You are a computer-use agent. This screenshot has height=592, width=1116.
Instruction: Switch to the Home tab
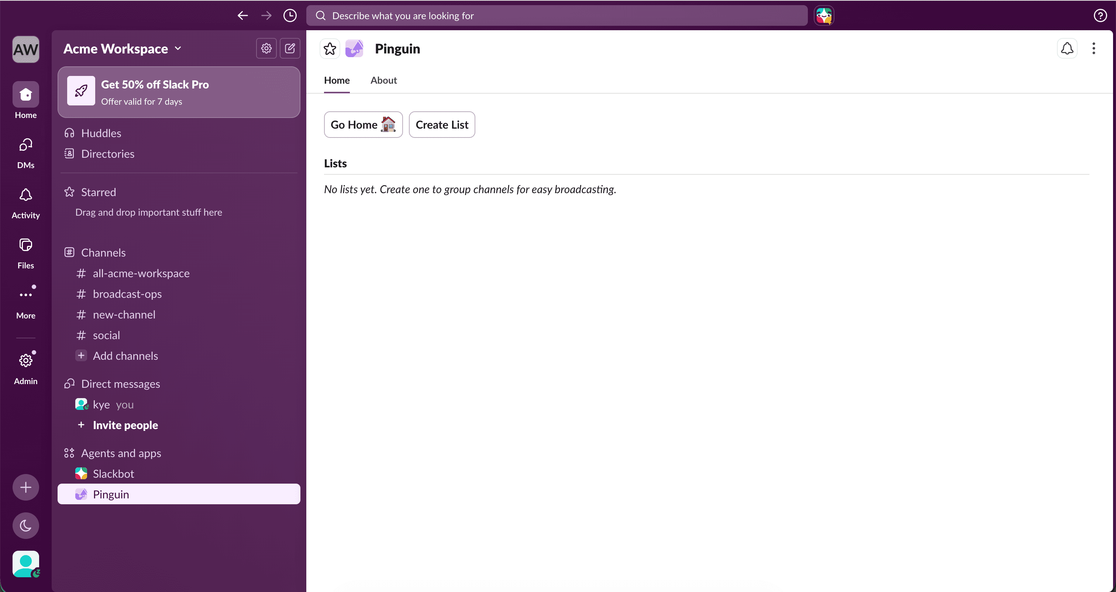click(337, 80)
